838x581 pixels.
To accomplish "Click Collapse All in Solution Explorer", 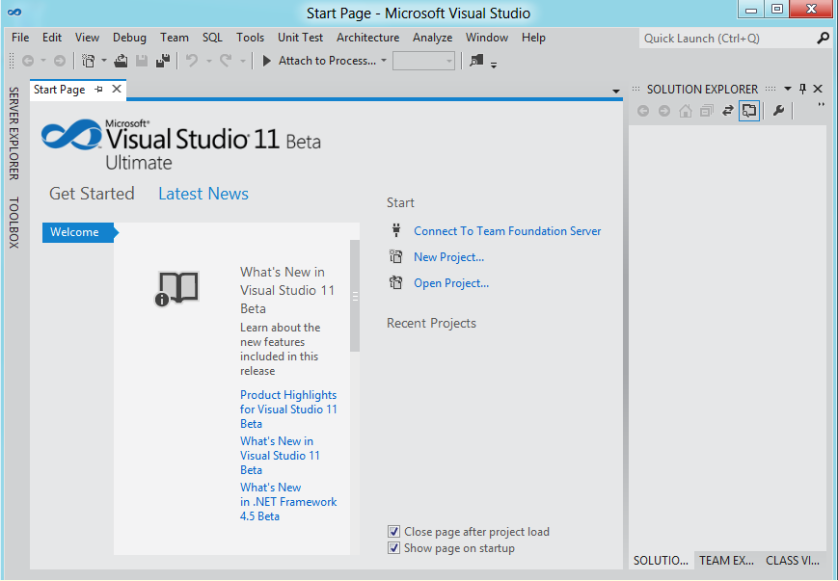I will tap(707, 111).
